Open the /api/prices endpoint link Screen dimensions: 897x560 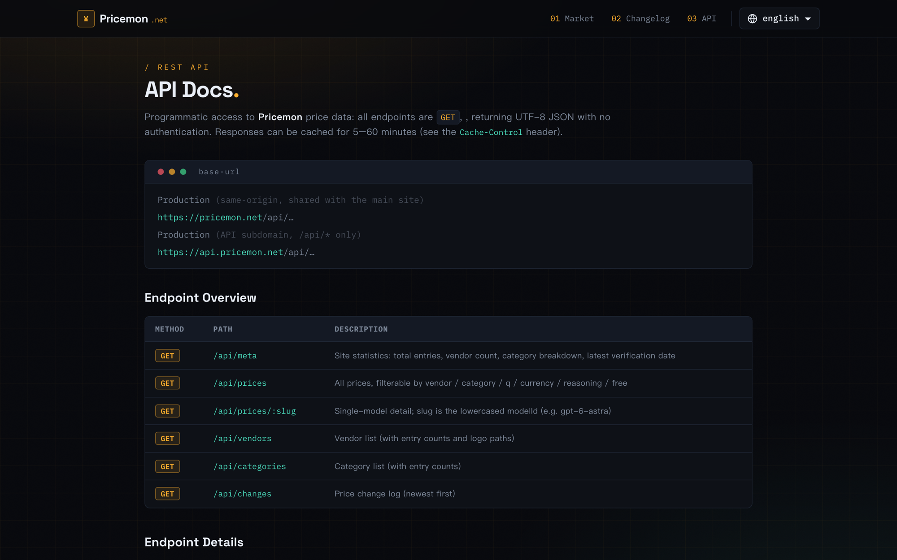pos(240,383)
